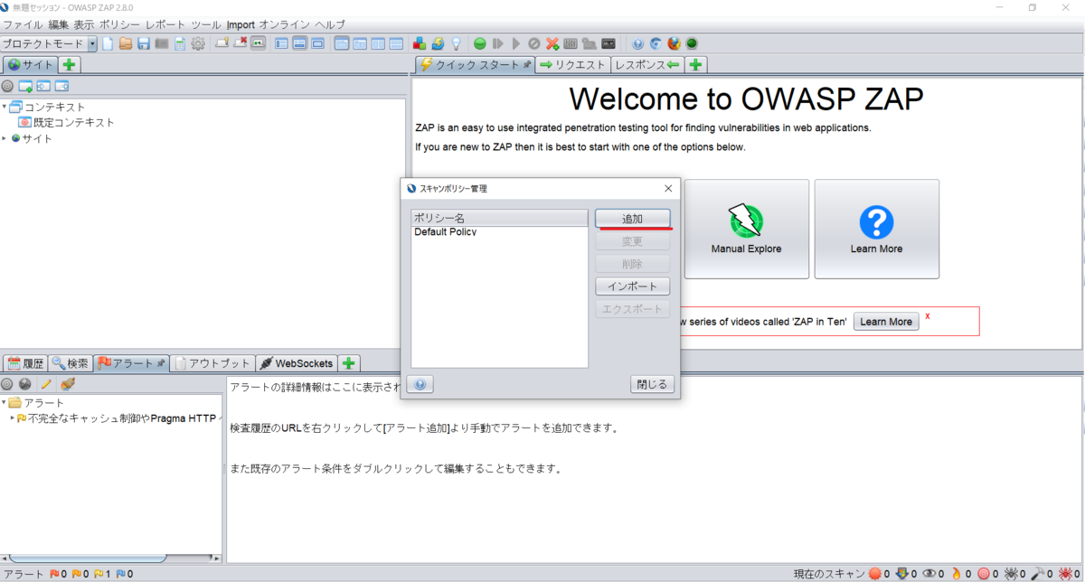Click the export context icon in Sites panel
The width and height of the screenshot is (1085, 582).
tap(61, 86)
